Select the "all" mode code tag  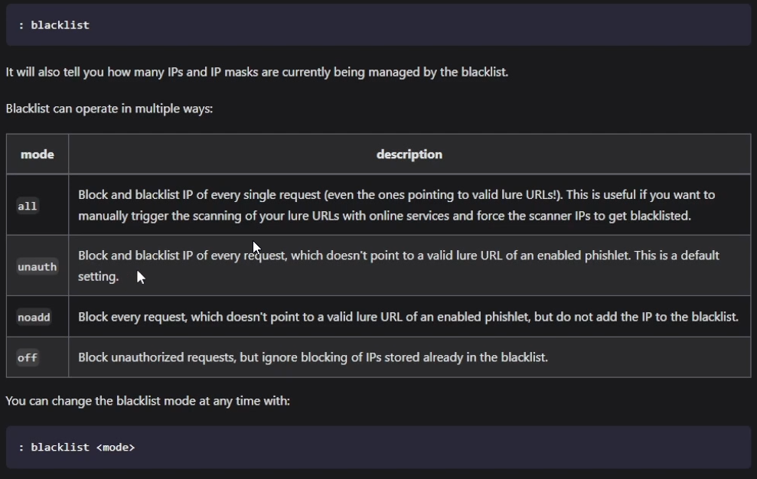28,206
